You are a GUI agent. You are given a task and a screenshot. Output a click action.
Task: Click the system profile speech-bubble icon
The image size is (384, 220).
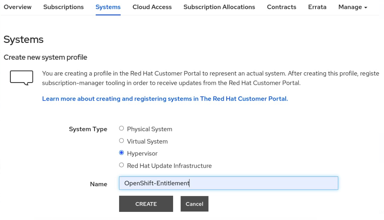tap(21, 77)
